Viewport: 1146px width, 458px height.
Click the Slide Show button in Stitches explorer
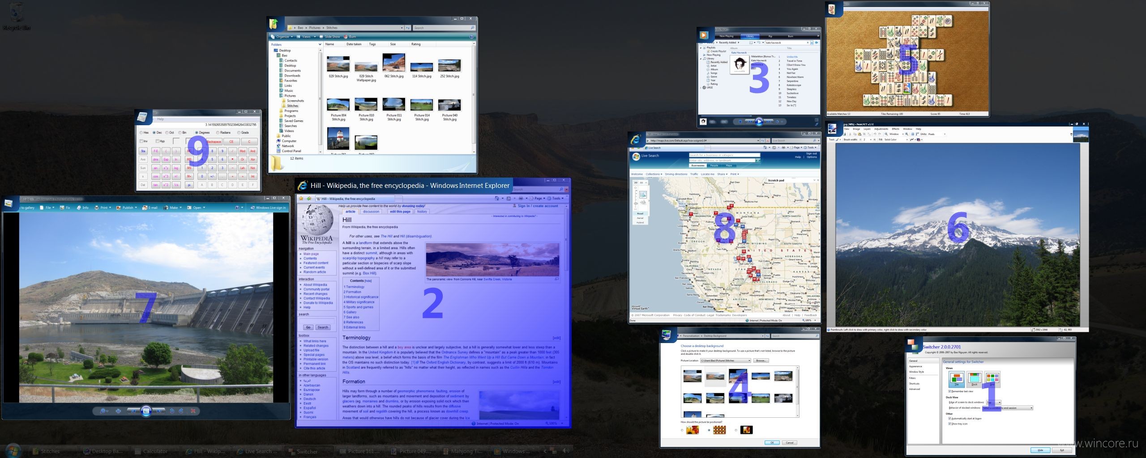[x=329, y=37]
